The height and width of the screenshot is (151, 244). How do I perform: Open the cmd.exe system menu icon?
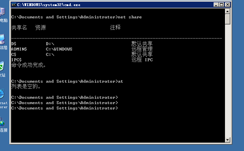click(x=14, y=5)
